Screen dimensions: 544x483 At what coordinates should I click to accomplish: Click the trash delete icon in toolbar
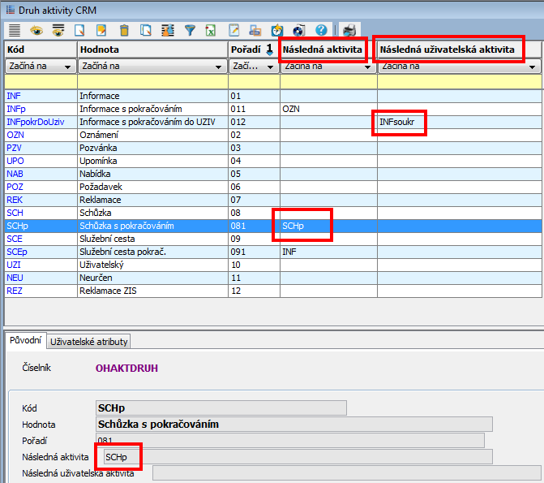click(124, 31)
